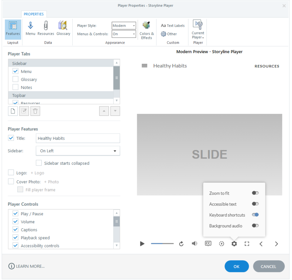
Task: Select the Features layout icon
Action: coord(13,30)
